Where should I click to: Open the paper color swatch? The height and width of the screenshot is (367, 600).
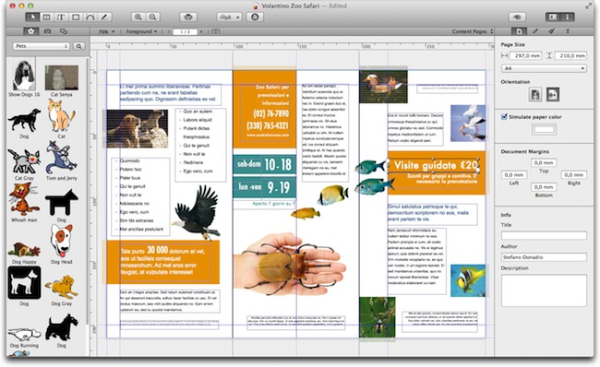click(544, 129)
